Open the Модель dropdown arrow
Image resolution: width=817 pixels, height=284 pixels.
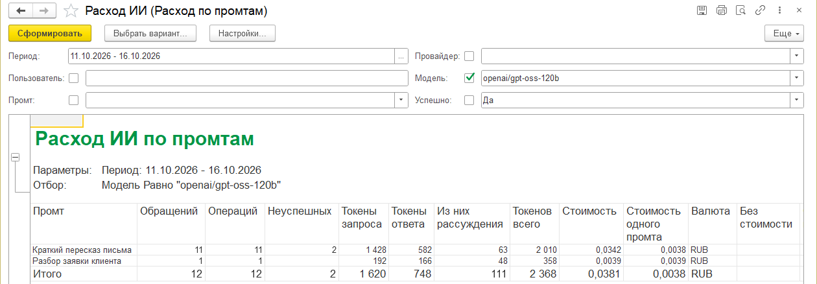[797, 78]
